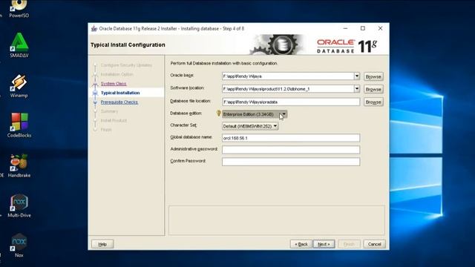Expand the Oracle base dropdown

tap(356, 76)
